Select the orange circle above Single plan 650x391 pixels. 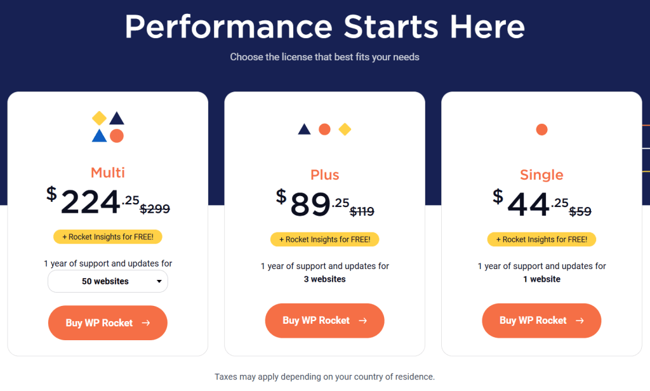[541, 129]
